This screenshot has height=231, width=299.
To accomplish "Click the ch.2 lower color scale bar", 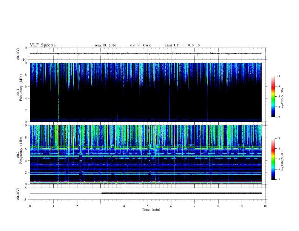I will 273,159.
